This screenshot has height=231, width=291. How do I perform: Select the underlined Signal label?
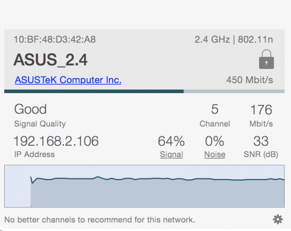pyautogui.click(x=171, y=154)
